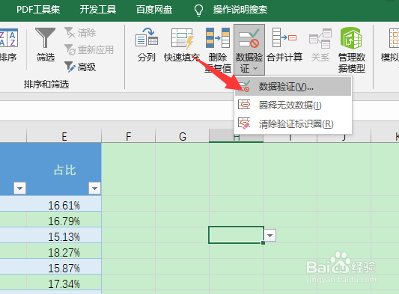Select column E header
Viewport: 399px width, 294px height.
64,136
